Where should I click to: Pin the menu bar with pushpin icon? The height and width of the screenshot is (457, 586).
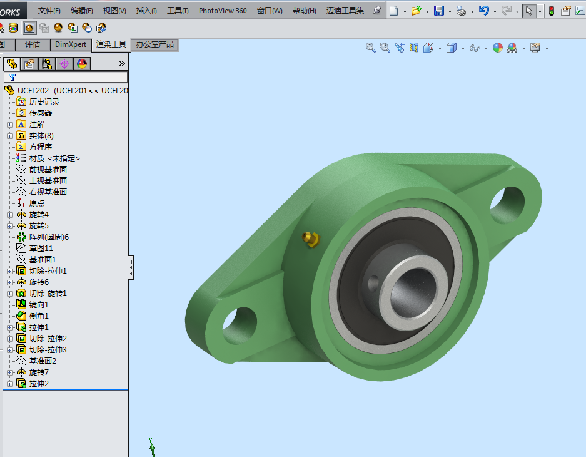click(x=378, y=11)
